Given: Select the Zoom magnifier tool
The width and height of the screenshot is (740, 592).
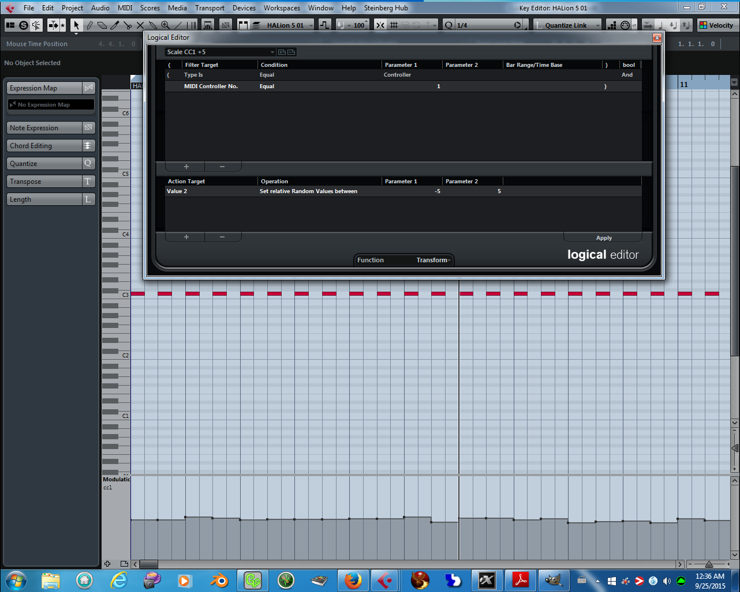Looking at the screenshot, I should (x=165, y=25).
